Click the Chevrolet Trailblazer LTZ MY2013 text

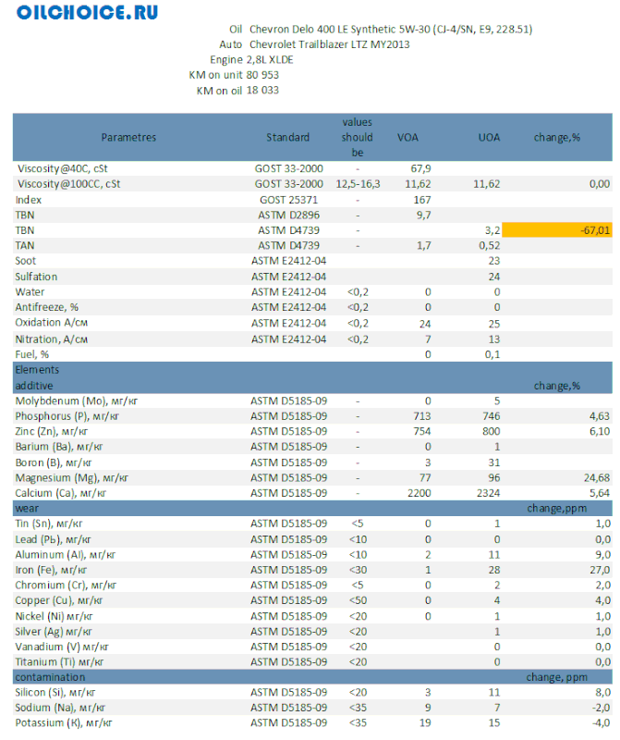pyautogui.click(x=330, y=44)
